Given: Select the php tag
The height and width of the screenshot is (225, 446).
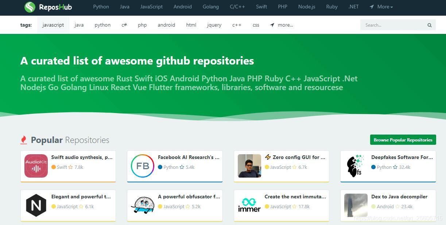Looking at the screenshot, I should click(142, 25).
